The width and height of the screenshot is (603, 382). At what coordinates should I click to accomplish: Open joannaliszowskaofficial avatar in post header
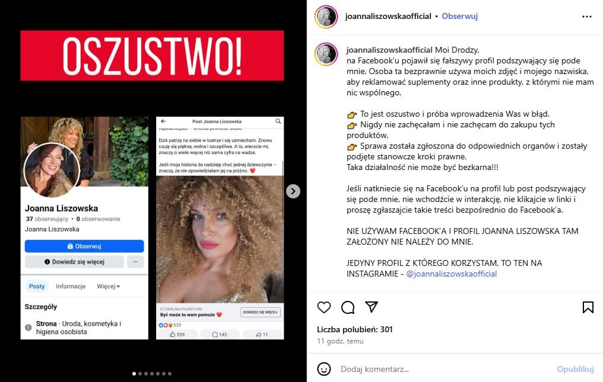click(326, 17)
